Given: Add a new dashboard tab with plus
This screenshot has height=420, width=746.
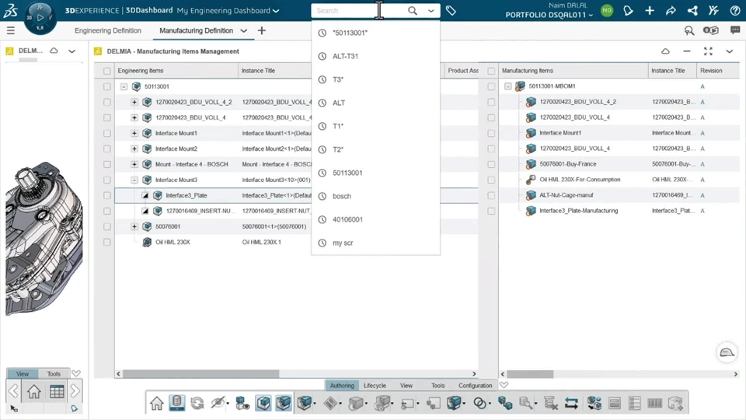Looking at the screenshot, I should (x=262, y=30).
